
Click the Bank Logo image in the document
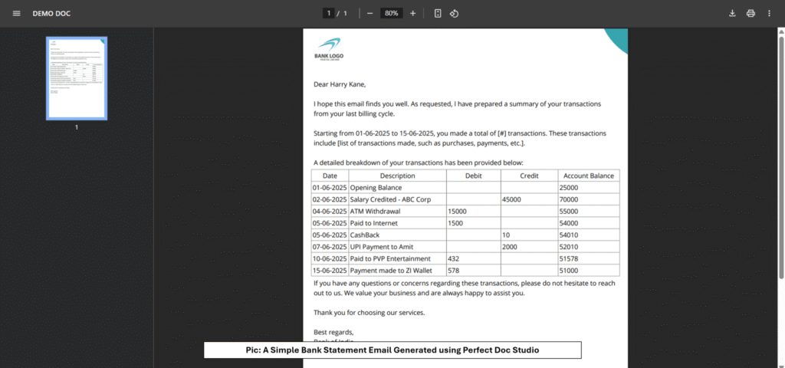[x=330, y=48]
